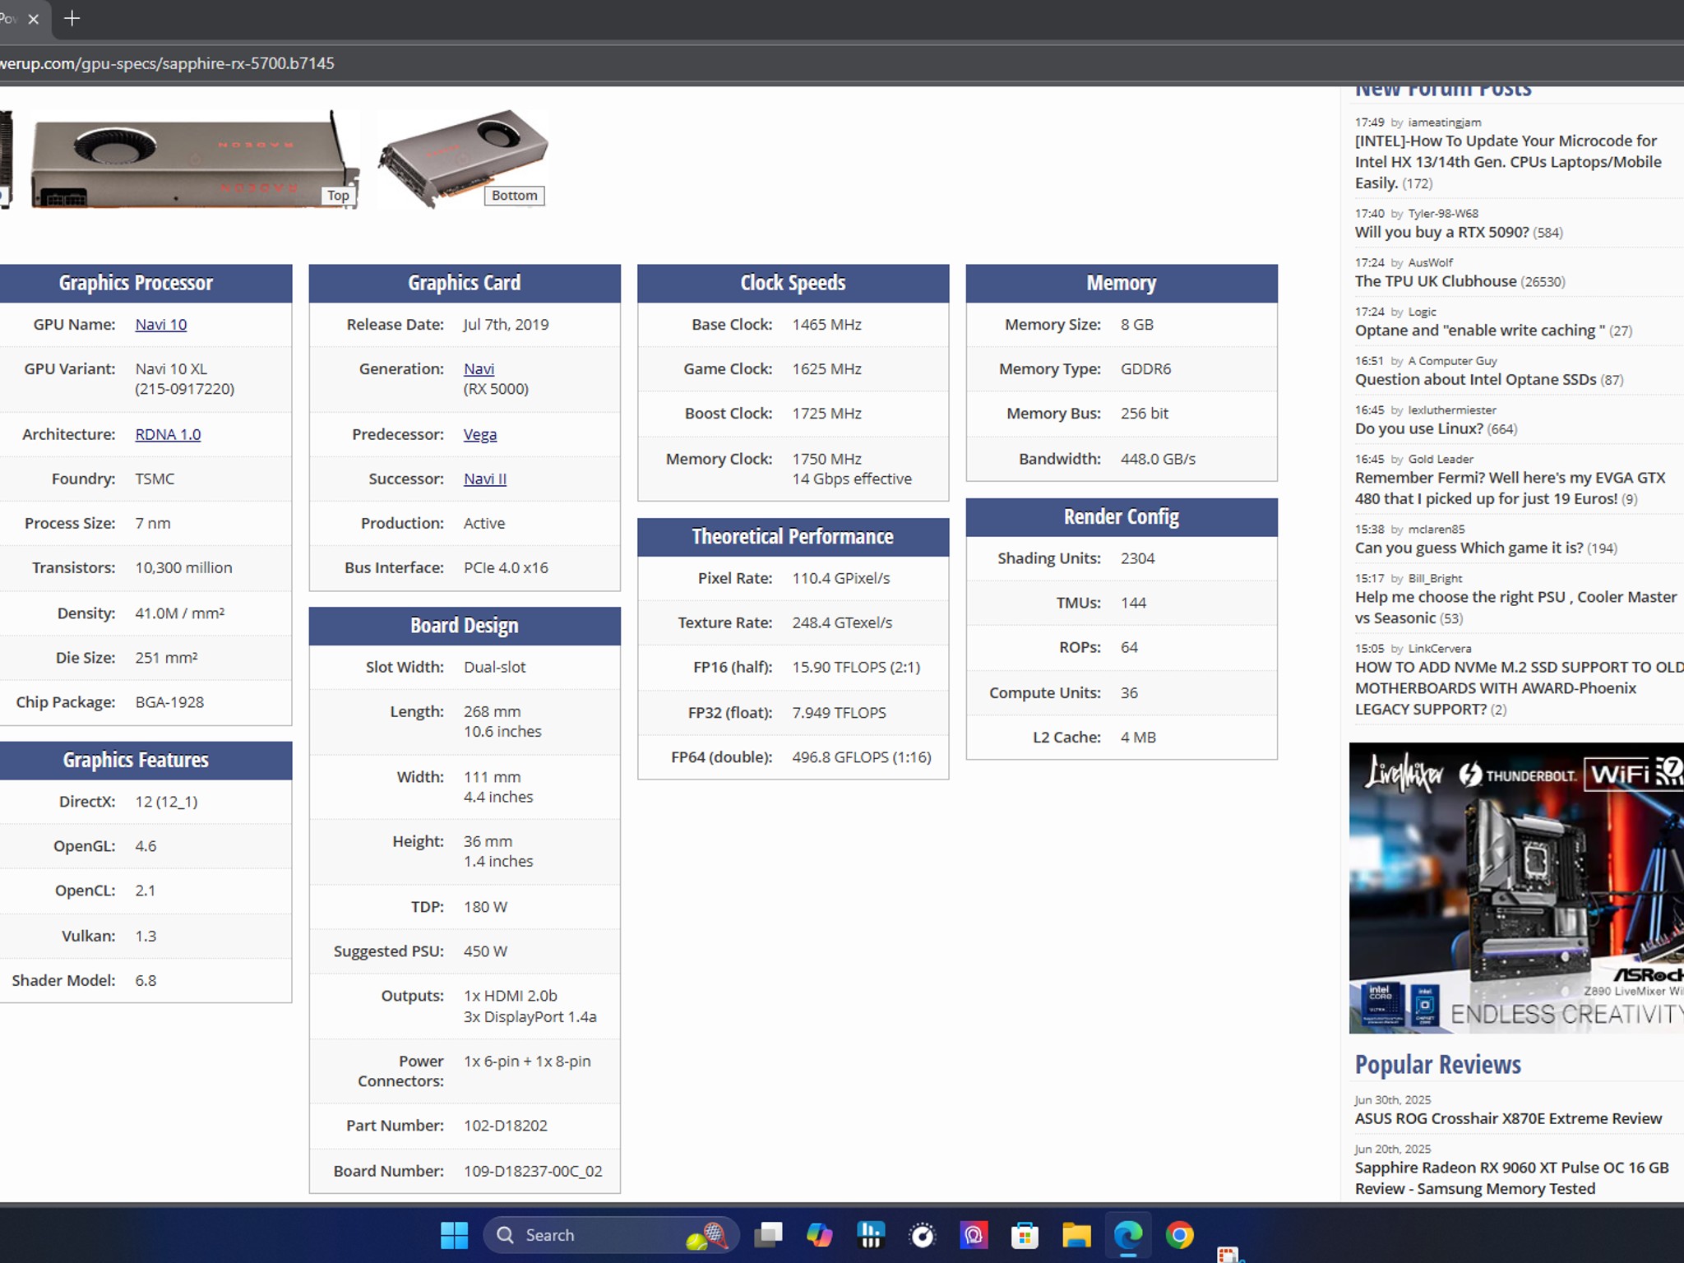Click the Bandwidth value 448.0 GB/s

1158,459
